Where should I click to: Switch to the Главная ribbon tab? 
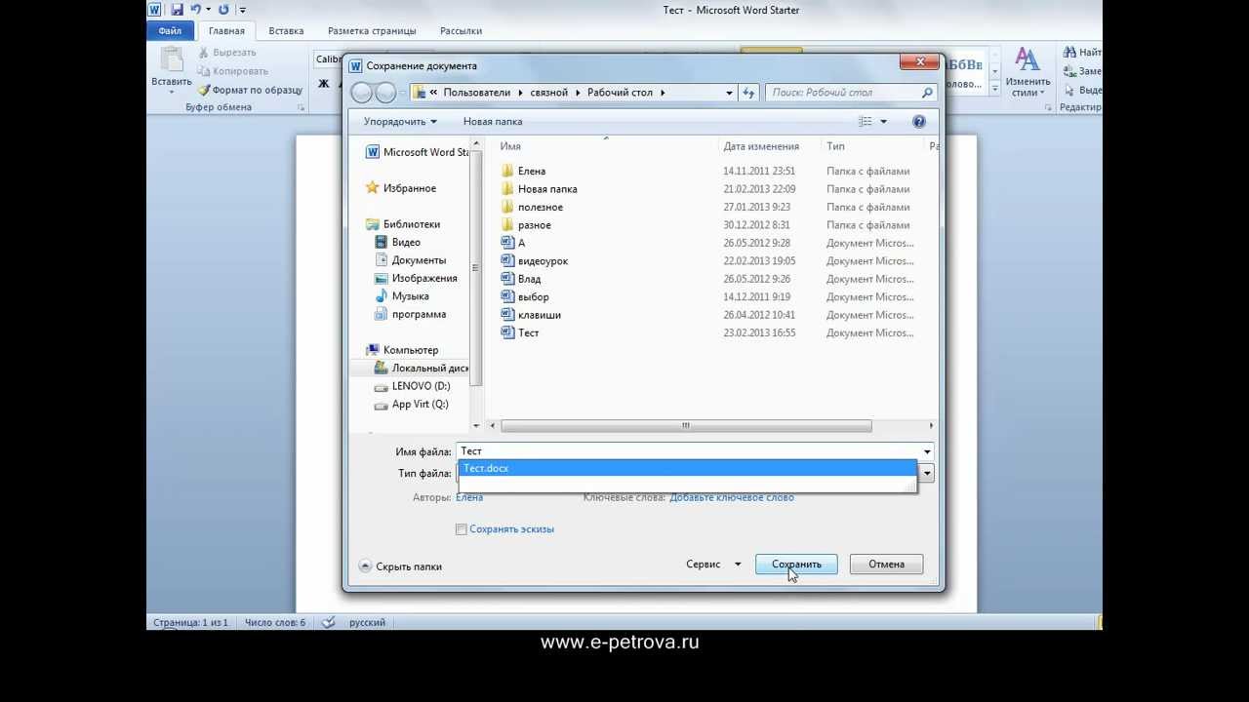[226, 31]
